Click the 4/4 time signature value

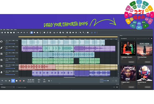tap(39, 80)
